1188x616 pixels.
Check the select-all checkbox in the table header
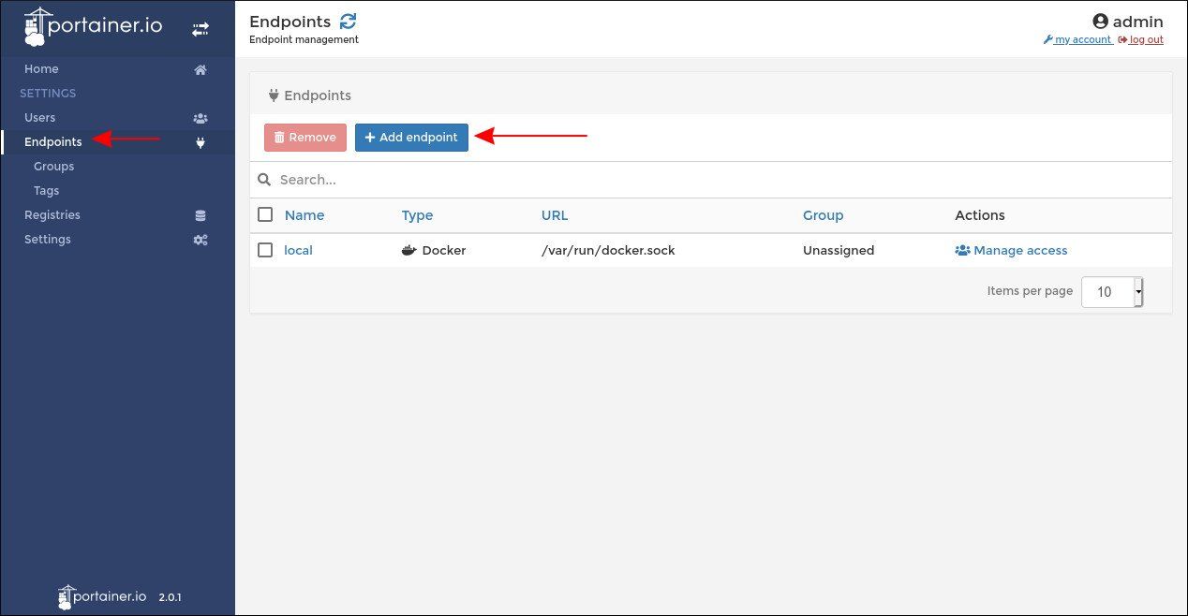265,214
